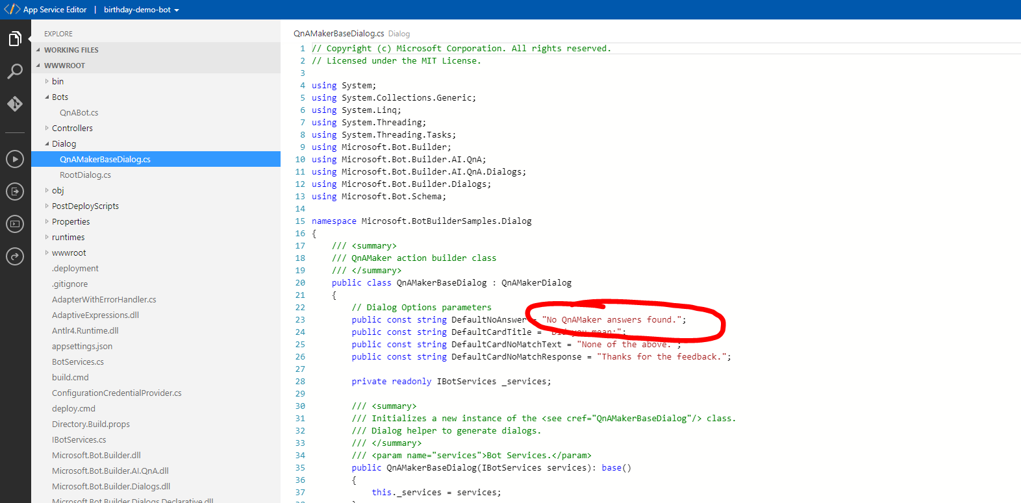
Task: Open Antlr4.Runtime.dll
Action: pos(85,330)
